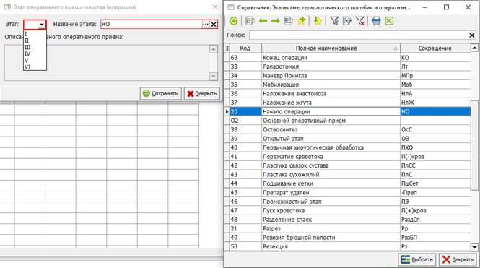This screenshot has height=268, width=480.
Task: Open the filter funnel icon
Action: coord(334,21)
